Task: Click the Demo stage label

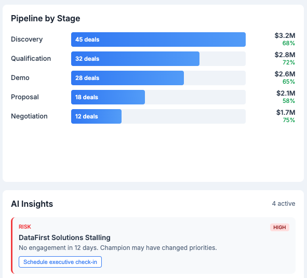Action: point(20,77)
